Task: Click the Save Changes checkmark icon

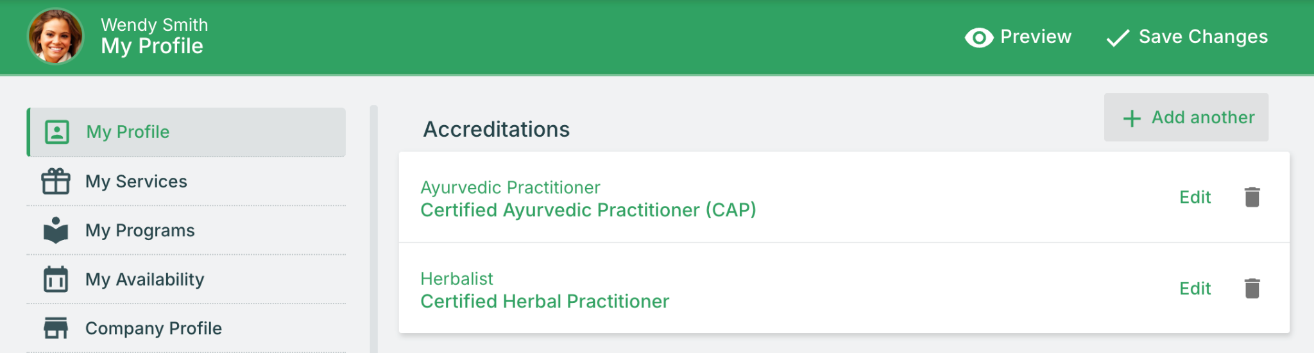Action: pos(1118,38)
